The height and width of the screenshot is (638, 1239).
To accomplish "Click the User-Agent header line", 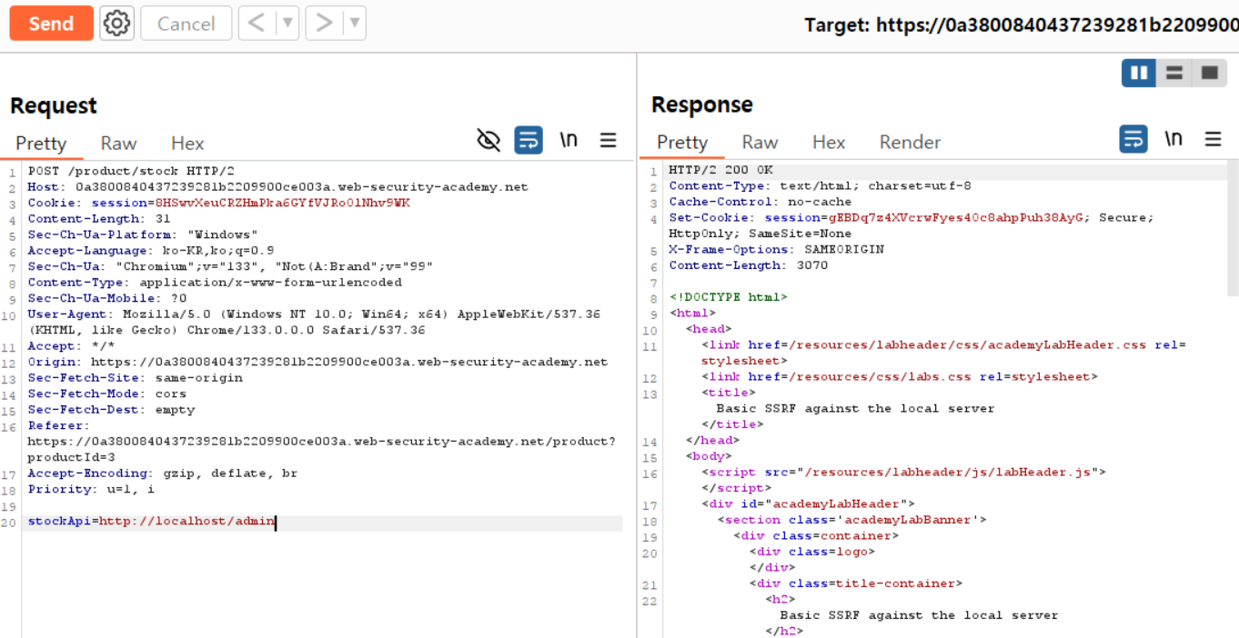I will [314, 322].
